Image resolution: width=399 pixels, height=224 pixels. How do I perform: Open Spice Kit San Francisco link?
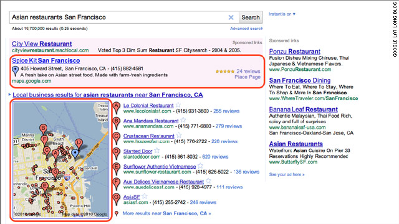coord(46,60)
